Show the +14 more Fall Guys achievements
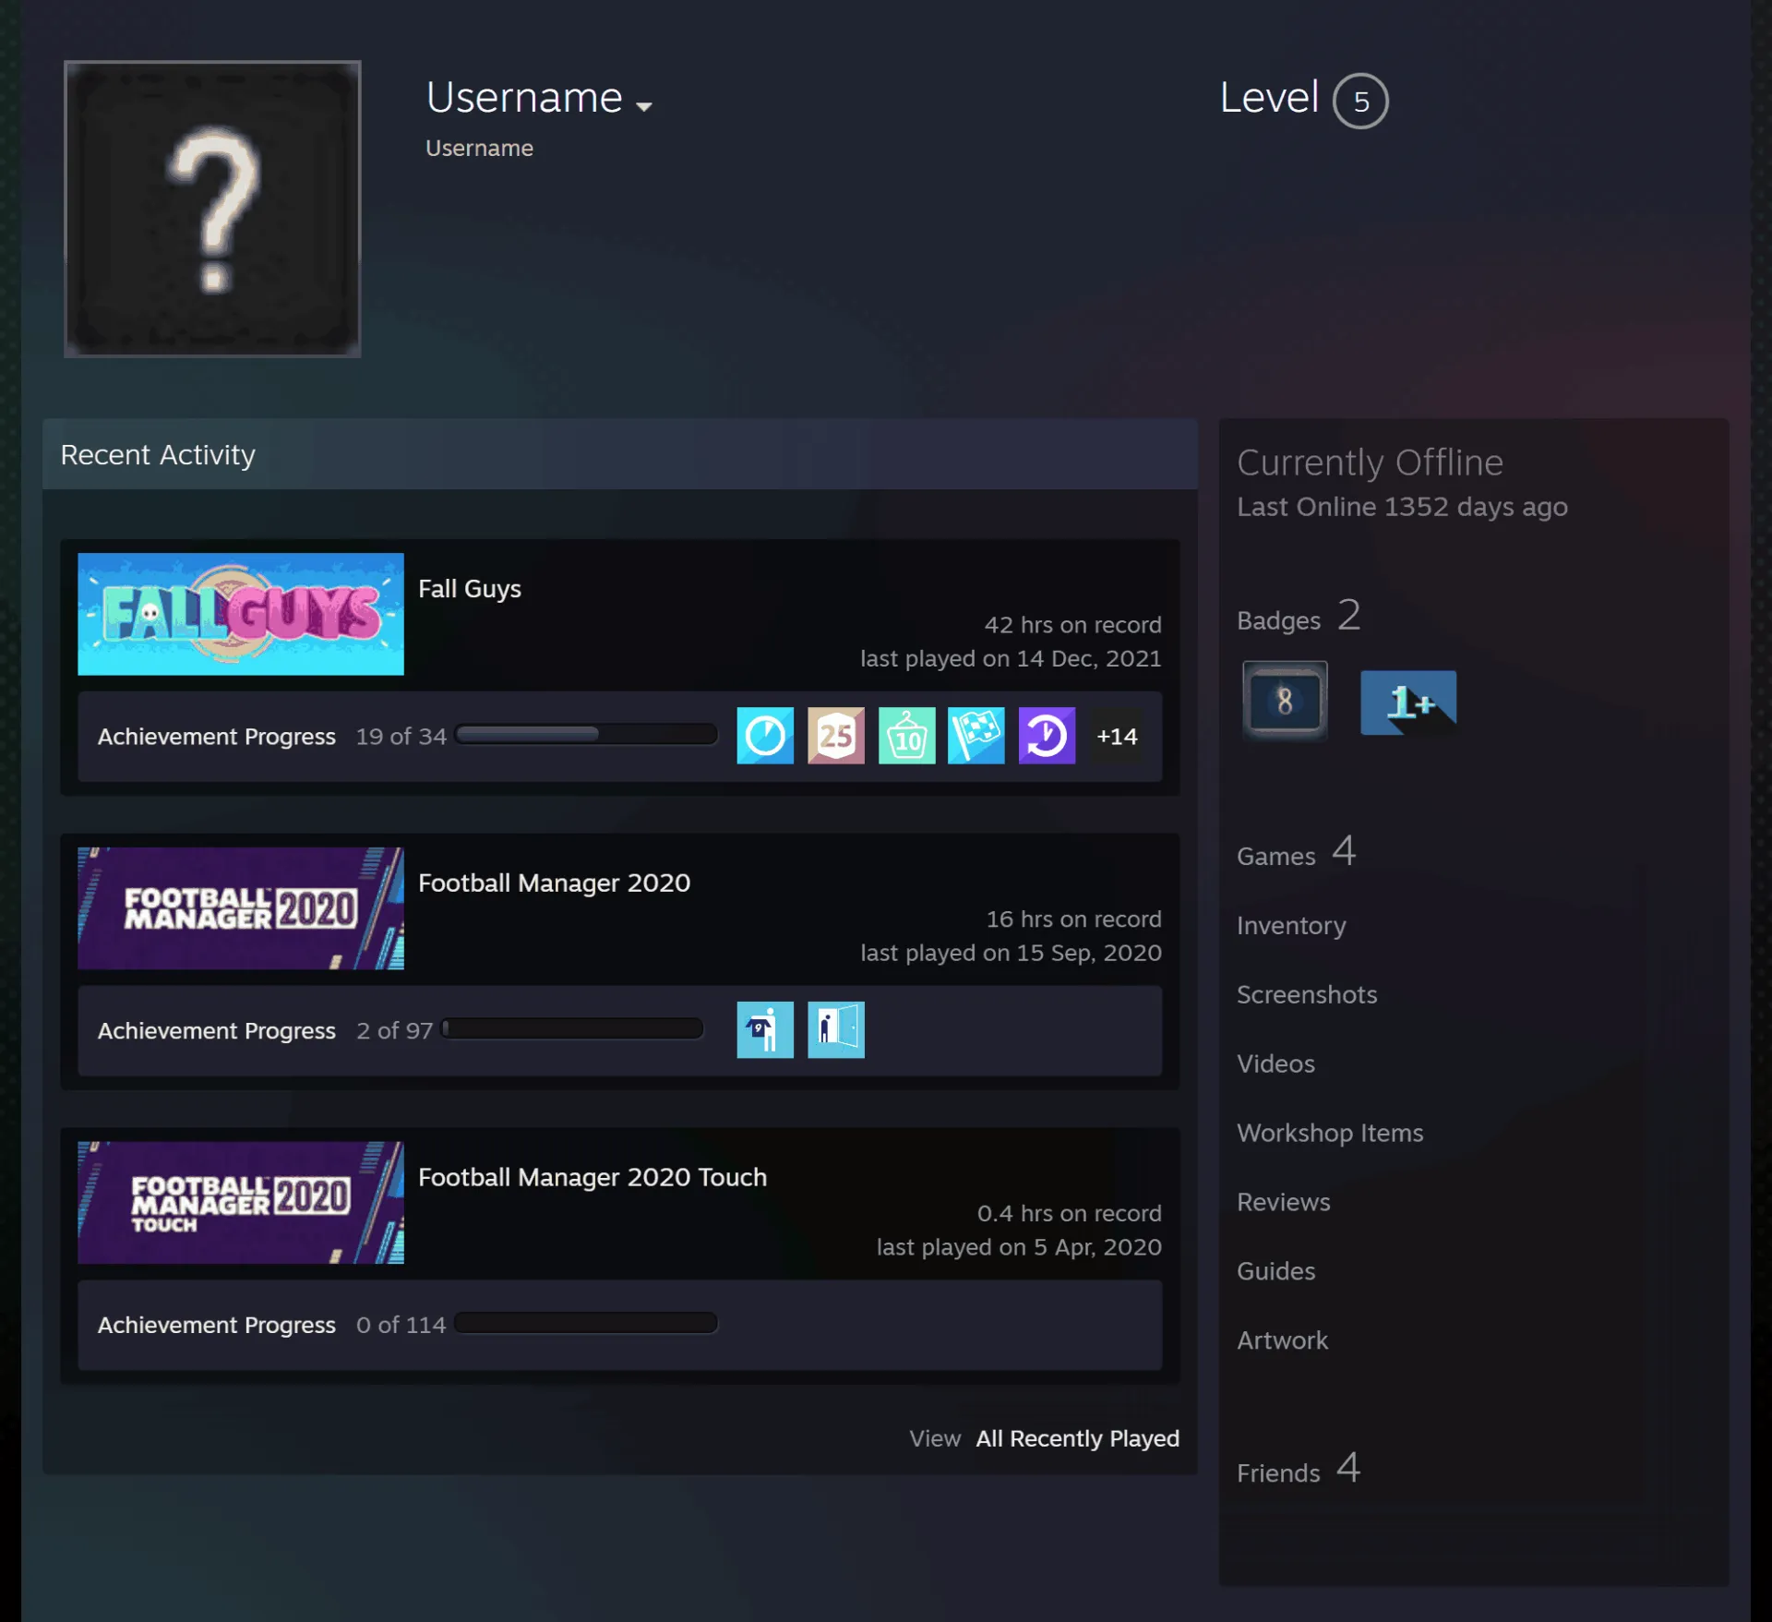 tap(1117, 736)
